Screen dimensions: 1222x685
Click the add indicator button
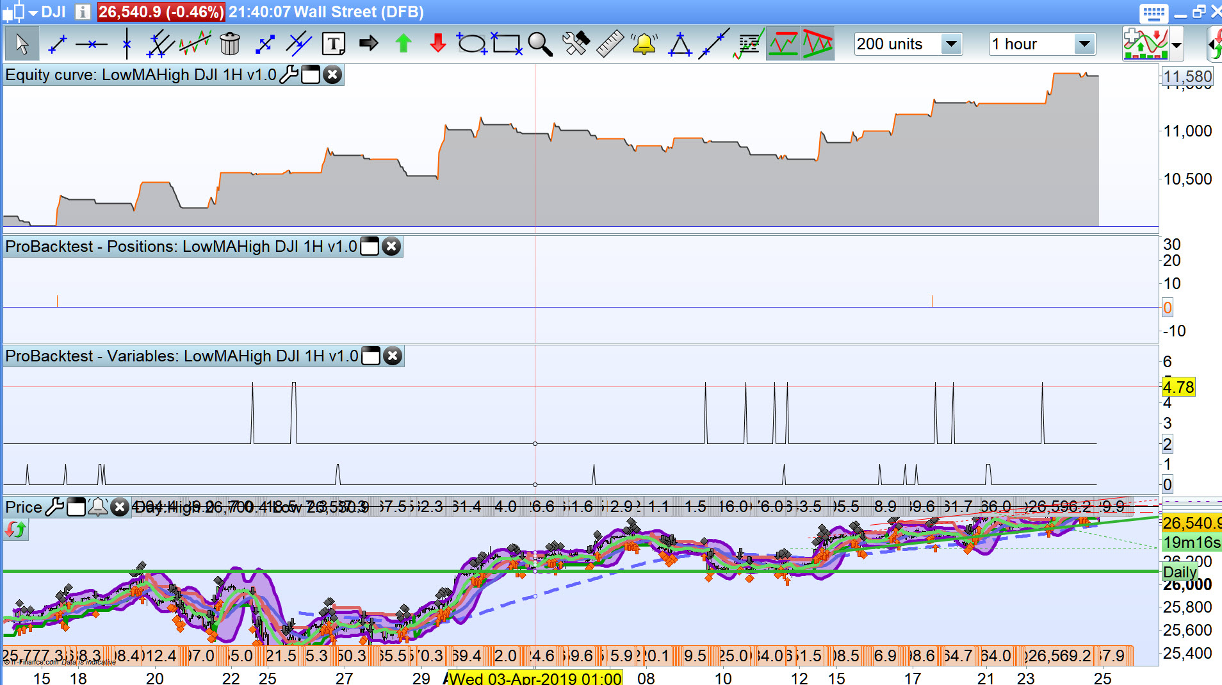pyautogui.click(x=1145, y=44)
